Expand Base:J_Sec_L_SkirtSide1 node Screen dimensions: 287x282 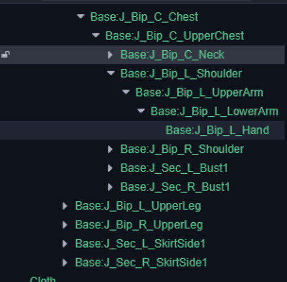[65, 244]
